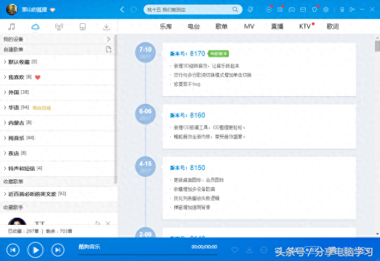Click the song progress bar
The image size is (380, 261).
tap(148, 254)
